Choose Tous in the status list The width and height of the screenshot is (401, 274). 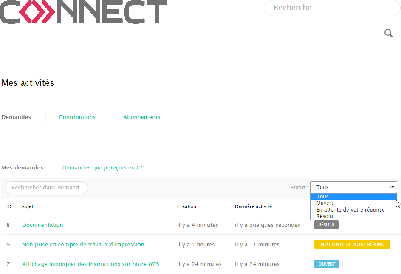[x=323, y=197]
